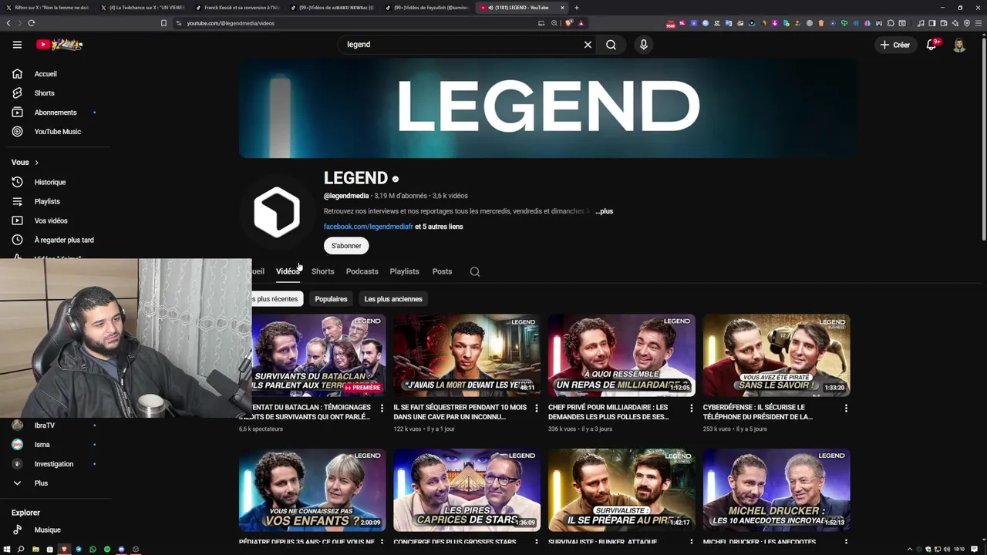Bookmark the page in address bar
The height and width of the screenshot is (555, 987).
point(163,23)
